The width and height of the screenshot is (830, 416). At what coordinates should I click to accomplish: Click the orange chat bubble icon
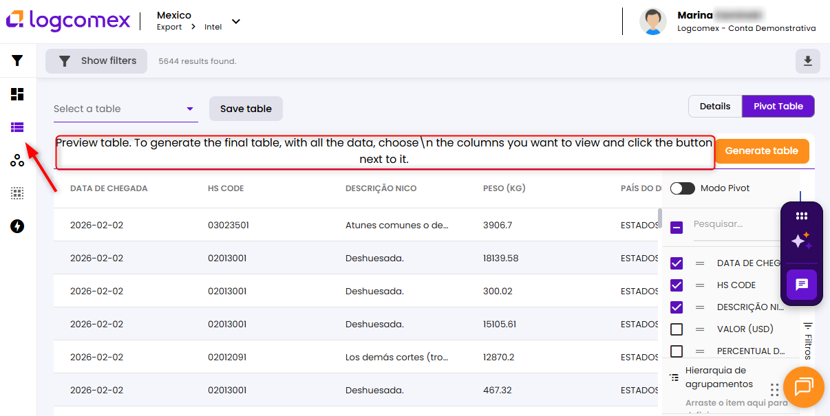pyautogui.click(x=803, y=387)
